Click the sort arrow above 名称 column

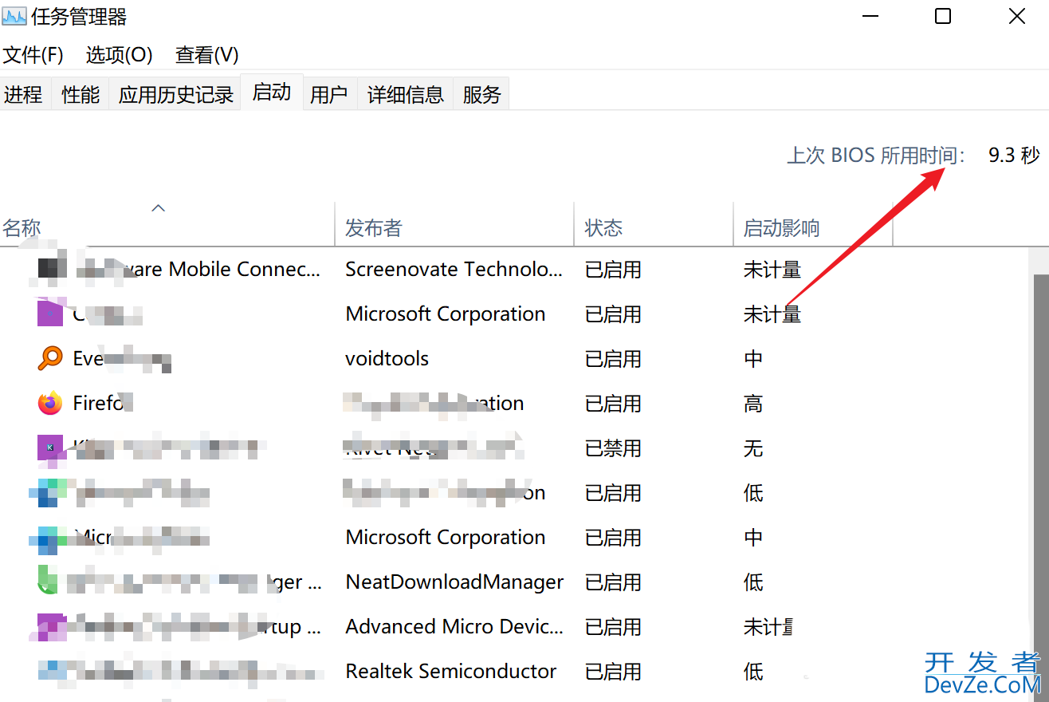159,208
